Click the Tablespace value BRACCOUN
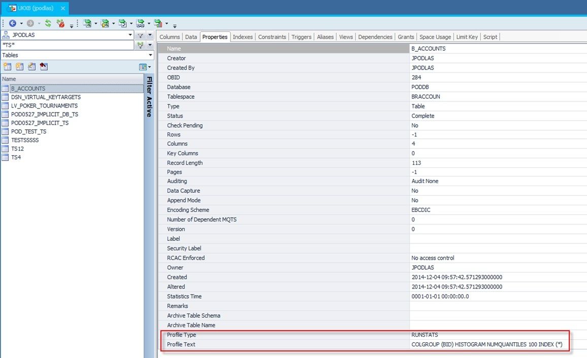Image resolution: width=587 pixels, height=358 pixels. [426, 96]
